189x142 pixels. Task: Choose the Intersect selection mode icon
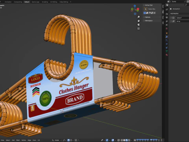pyautogui.click(x=155, y=13)
